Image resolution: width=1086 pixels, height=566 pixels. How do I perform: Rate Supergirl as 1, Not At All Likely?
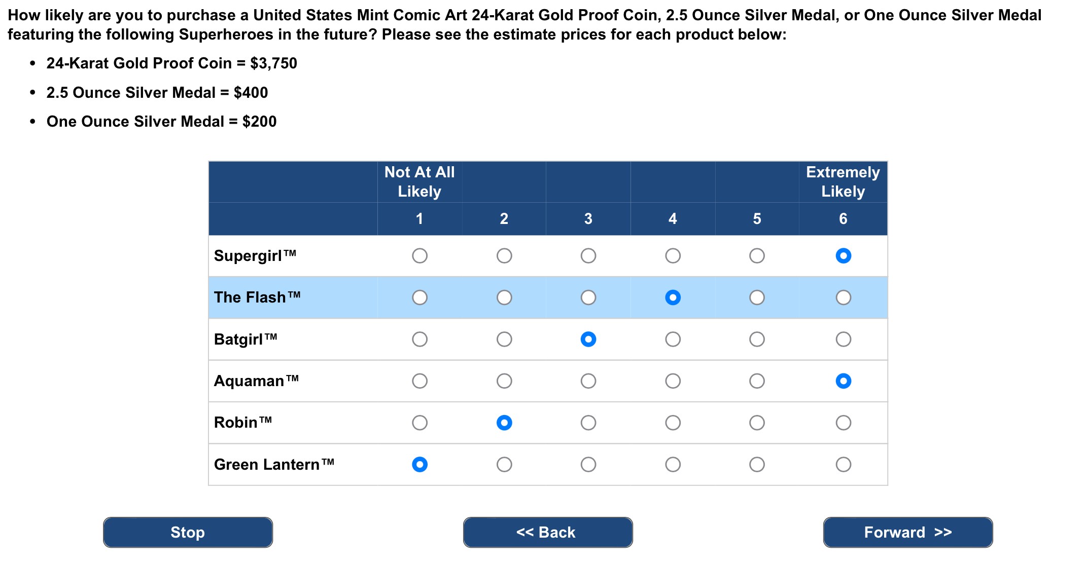click(419, 256)
